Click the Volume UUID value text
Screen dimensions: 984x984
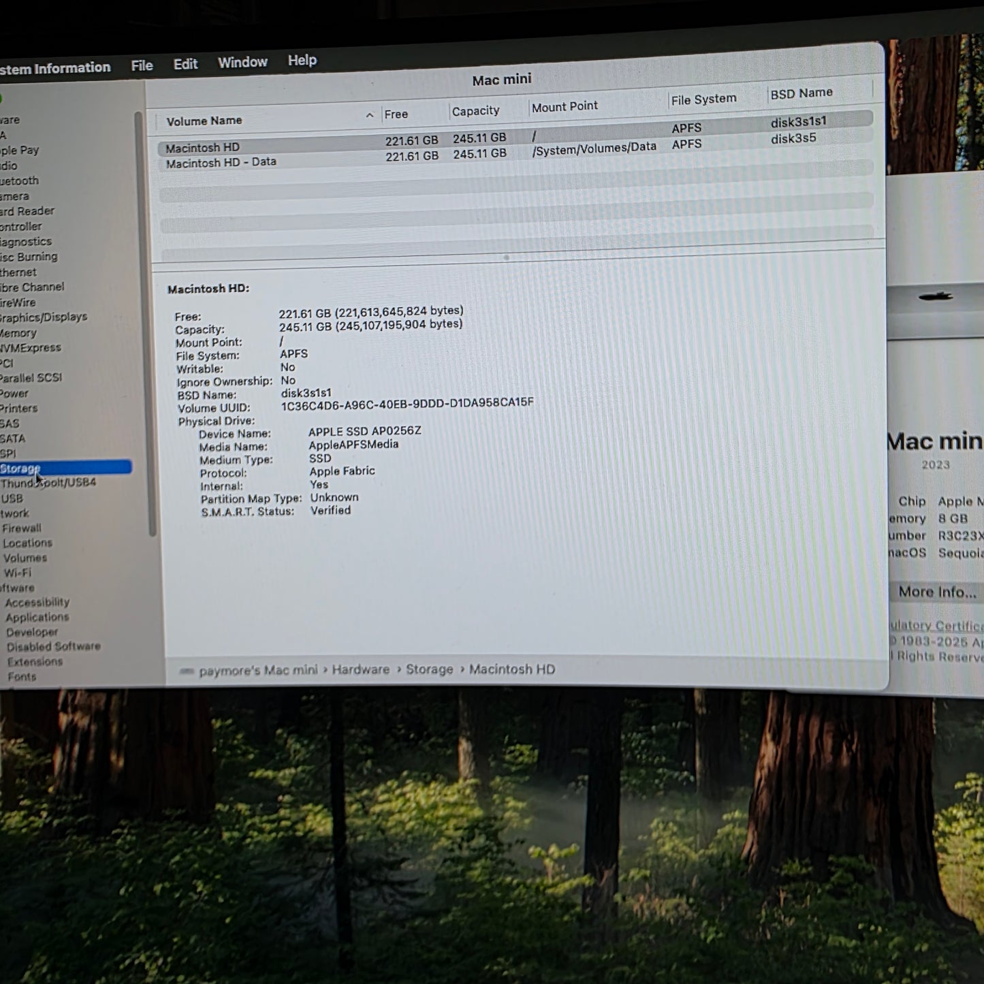coord(407,404)
